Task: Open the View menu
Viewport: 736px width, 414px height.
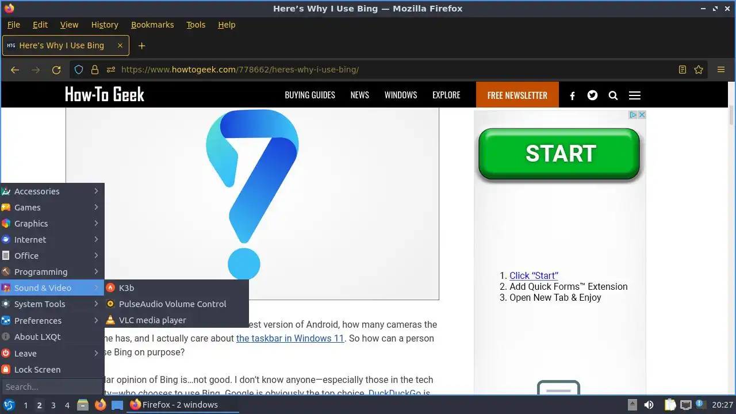Action: pos(69,25)
